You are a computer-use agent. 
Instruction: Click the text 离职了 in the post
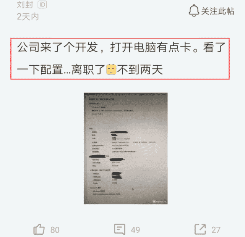(88, 69)
